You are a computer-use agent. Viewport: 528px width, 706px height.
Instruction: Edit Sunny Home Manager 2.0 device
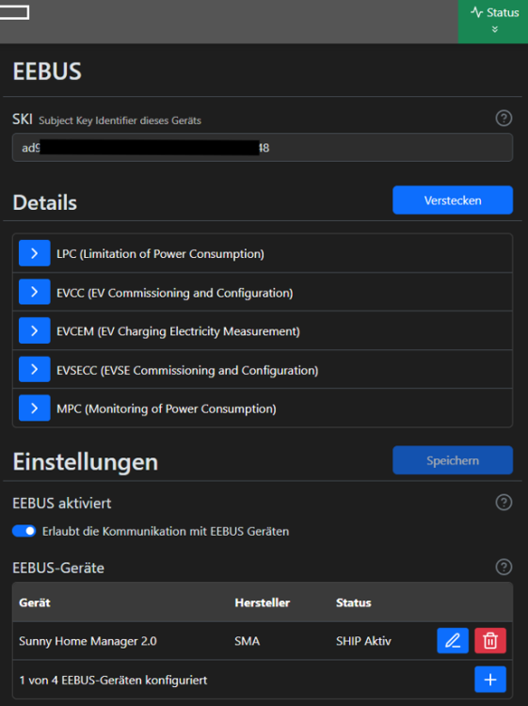tap(453, 640)
